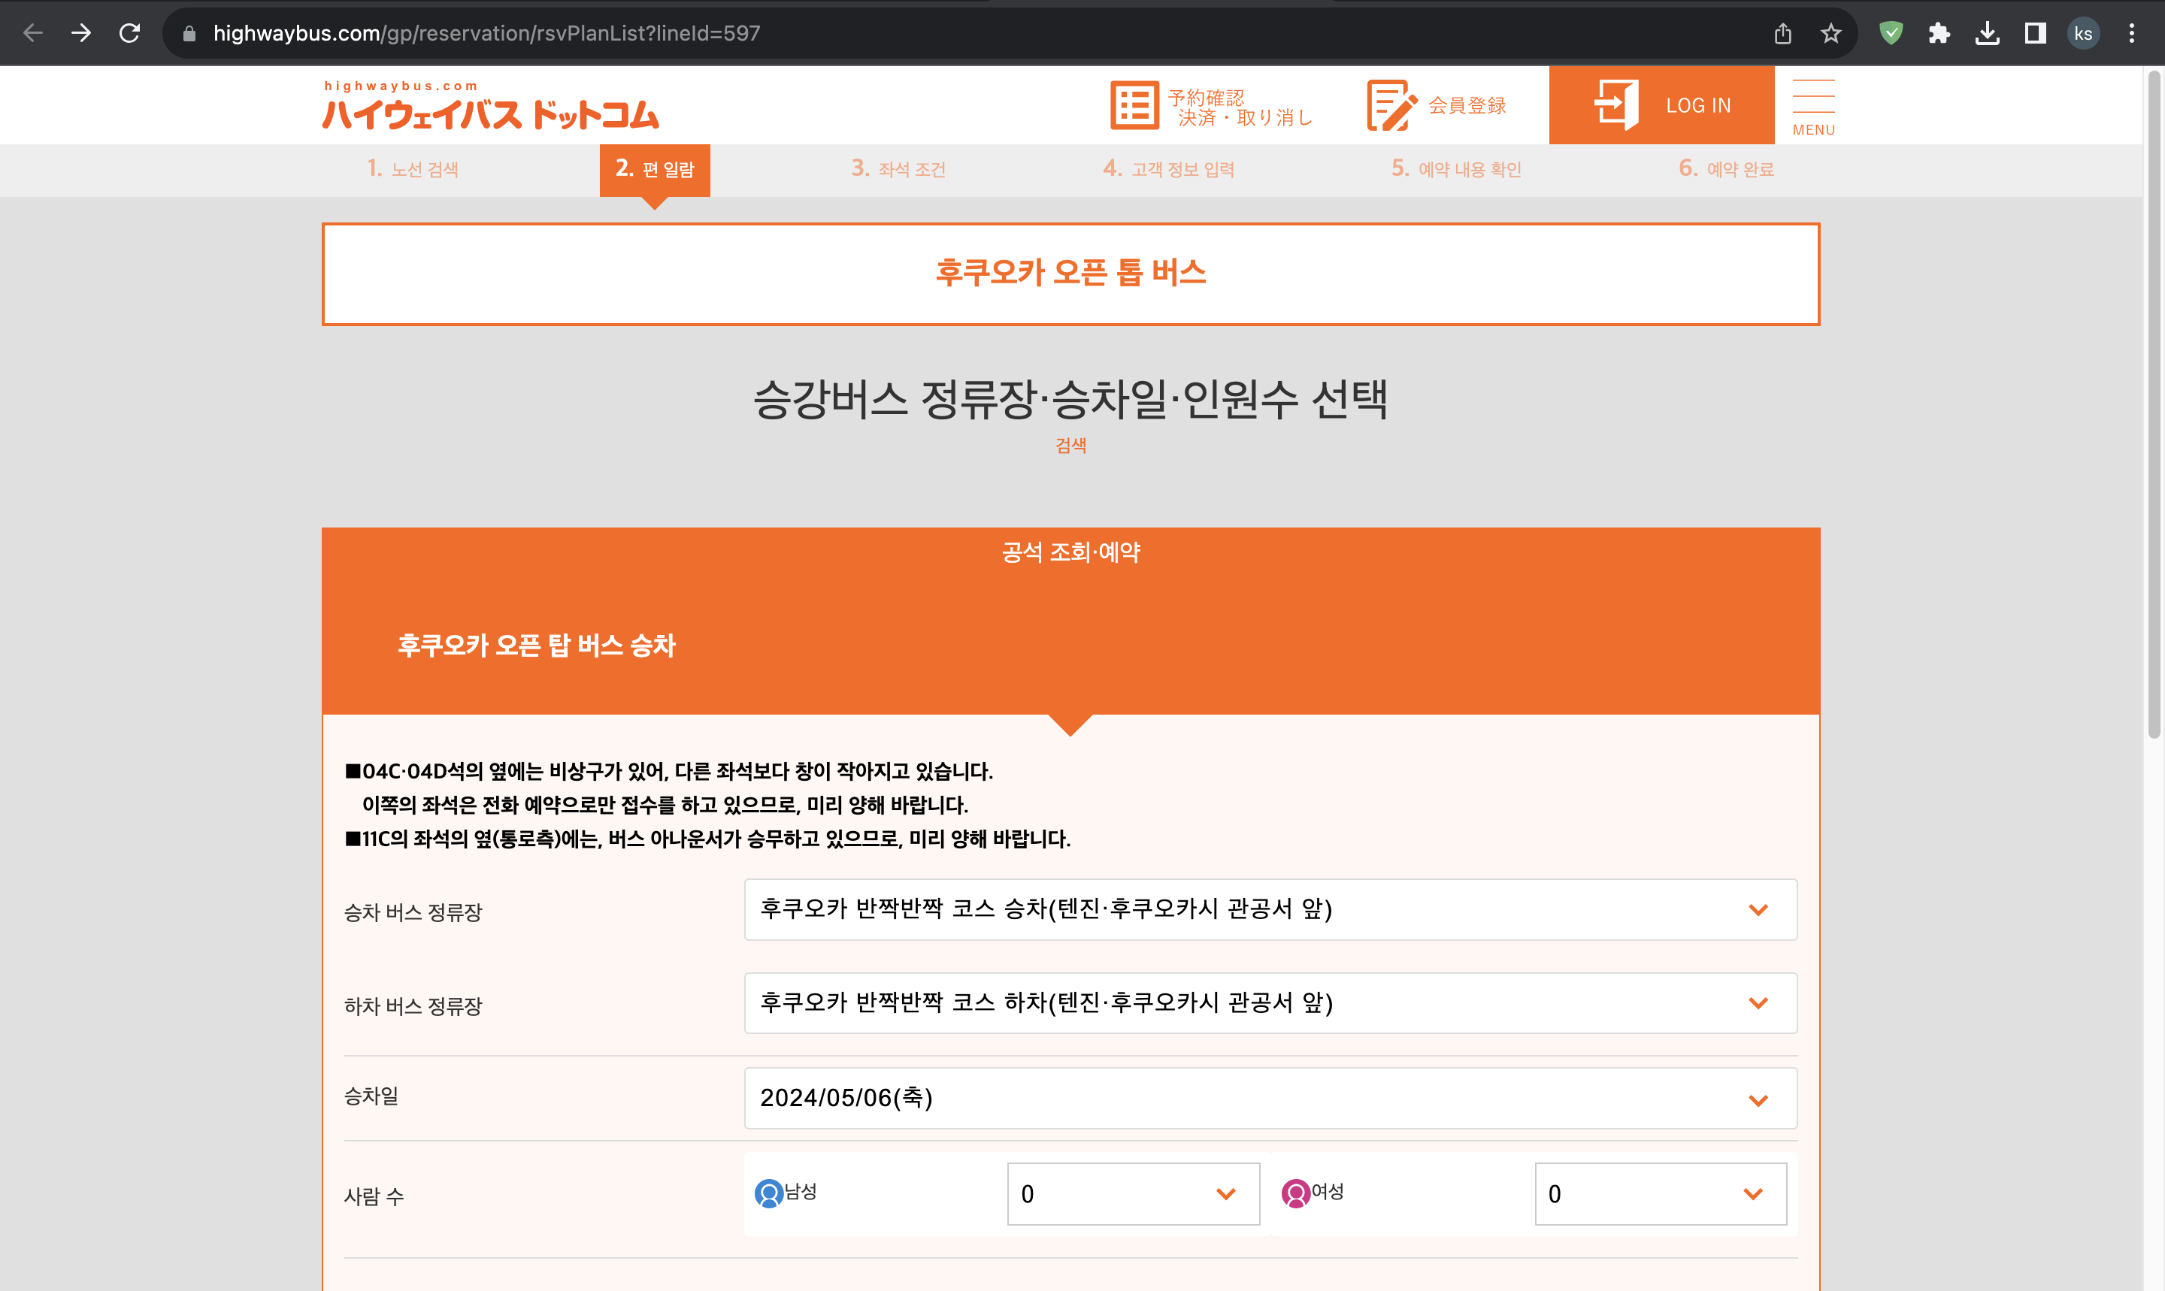Click the 후쿠오카 오픈 톱 버스 title
The height and width of the screenshot is (1291, 2165).
click(x=1070, y=274)
